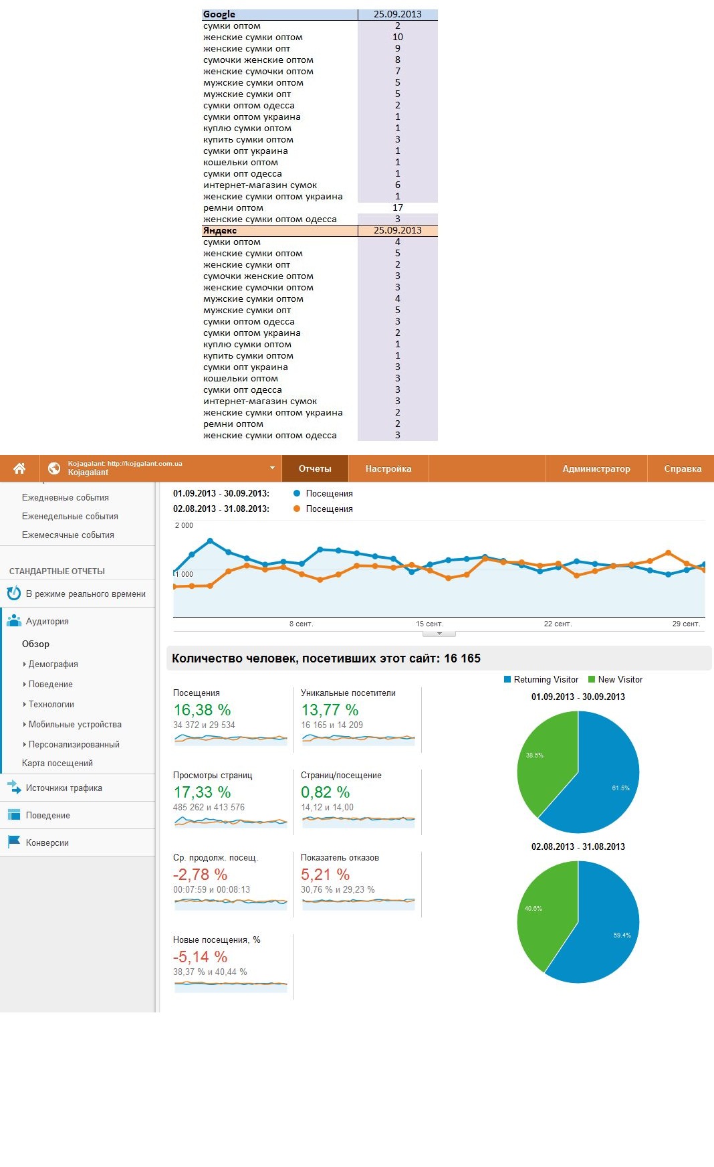Select Уникальные посетители 13,77 % metric
The image size is (714, 1167).
358,719
